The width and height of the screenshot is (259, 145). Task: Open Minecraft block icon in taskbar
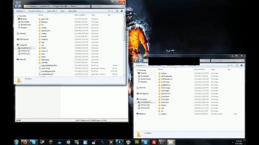coord(51,142)
